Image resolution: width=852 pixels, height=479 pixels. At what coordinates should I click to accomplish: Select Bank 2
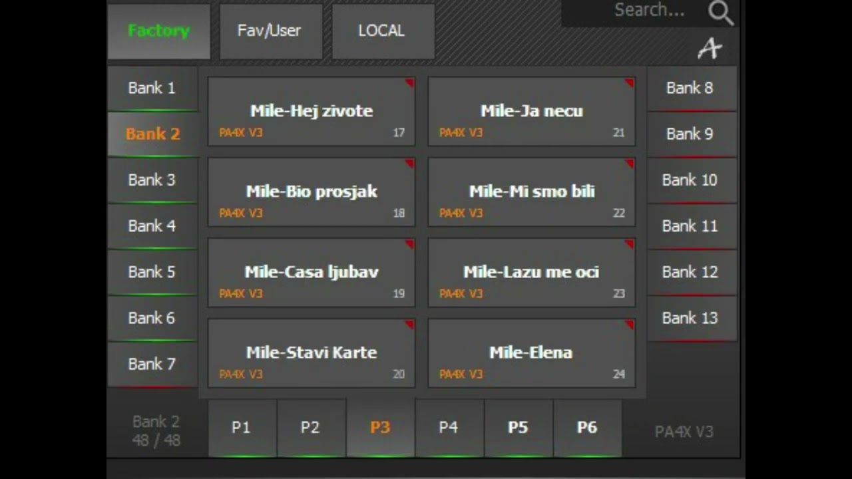click(152, 134)
